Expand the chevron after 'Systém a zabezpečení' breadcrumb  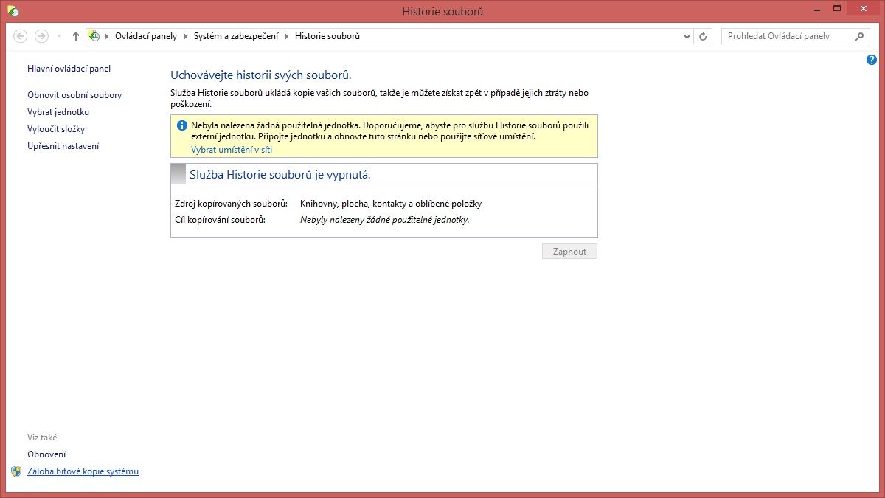tap(287, 36)
